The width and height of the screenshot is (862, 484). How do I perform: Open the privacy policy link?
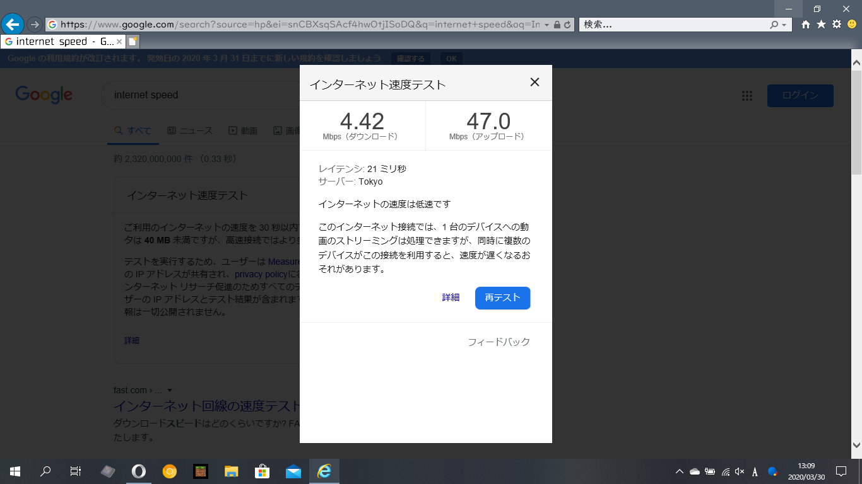pyautogui.click(x=261, y=274)
